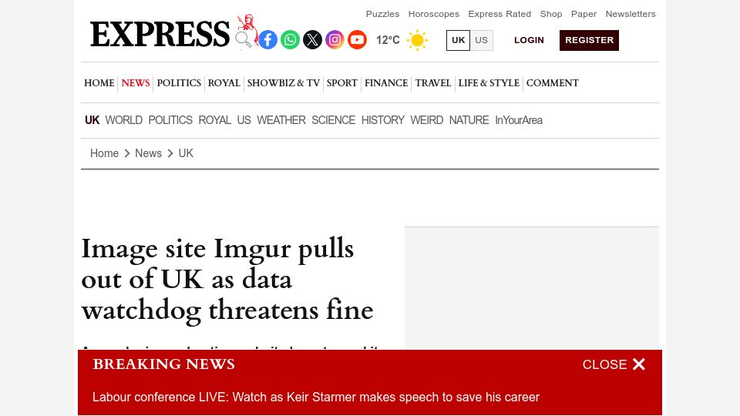Open the SPORT section
This screenshot has width=740, height=416.
(x=341, y=83)
